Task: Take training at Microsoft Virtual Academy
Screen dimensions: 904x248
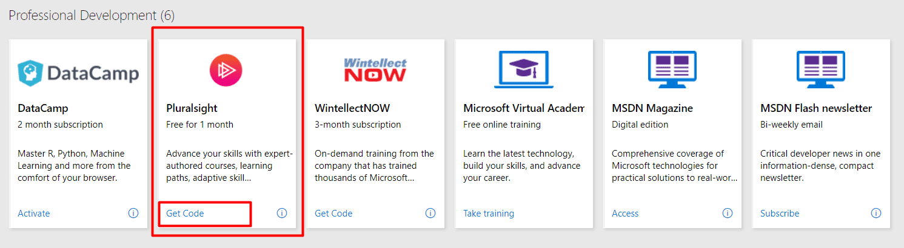Action: point(489,214)
